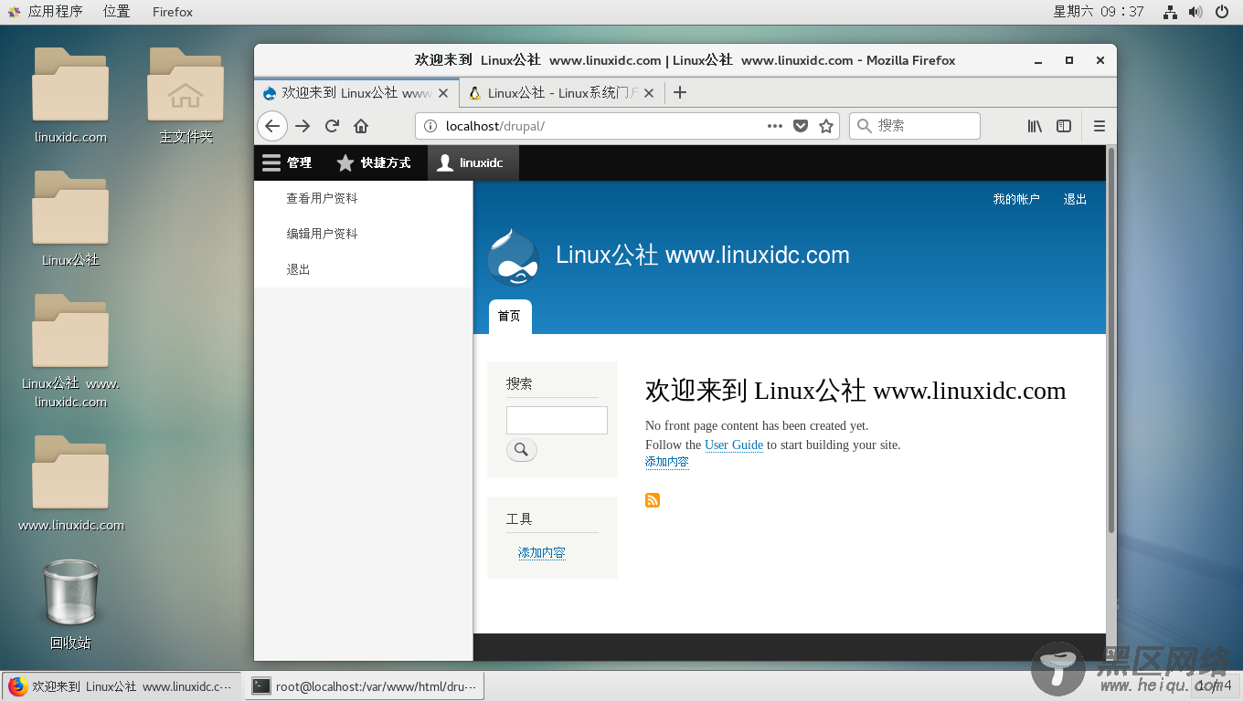Bookmark this page with star icon
This screenshot has width=1243, height=701.
click(x=826, y=126)
